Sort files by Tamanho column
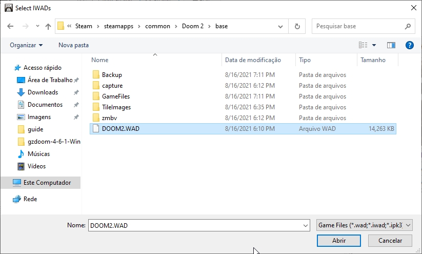 pos(373,60)
